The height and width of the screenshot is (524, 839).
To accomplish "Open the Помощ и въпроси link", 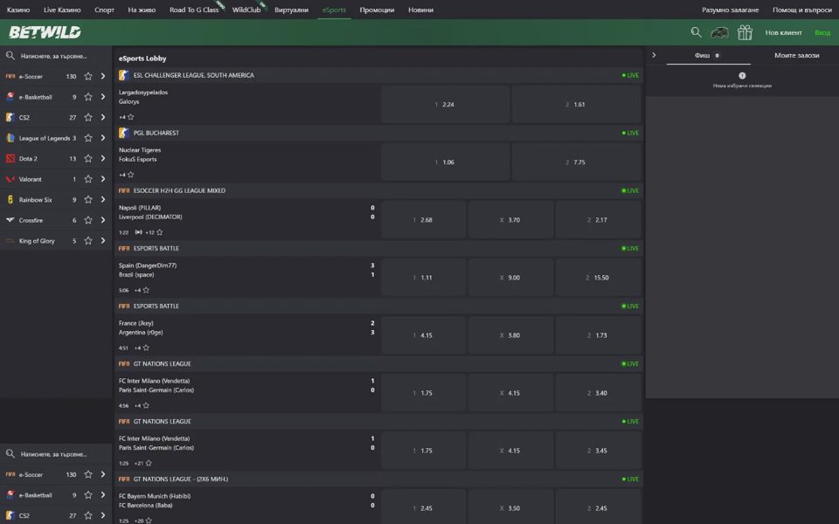I will tap(802, 10).
